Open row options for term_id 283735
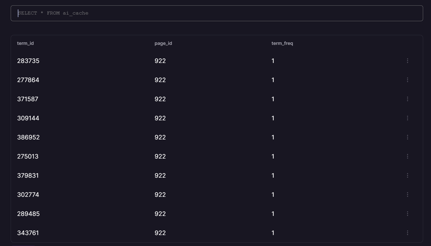Screen dimensions: 431x246 tap(407, 61)
